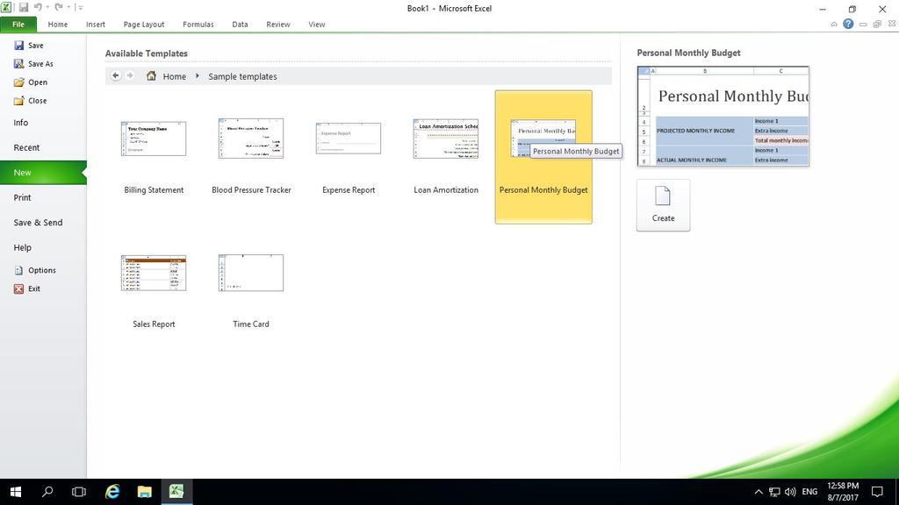Image resolution: width=899 pixels, height=505 pixels.
Task: Select the Blood Pressure Tracker template
Action: tap(251, 157)
